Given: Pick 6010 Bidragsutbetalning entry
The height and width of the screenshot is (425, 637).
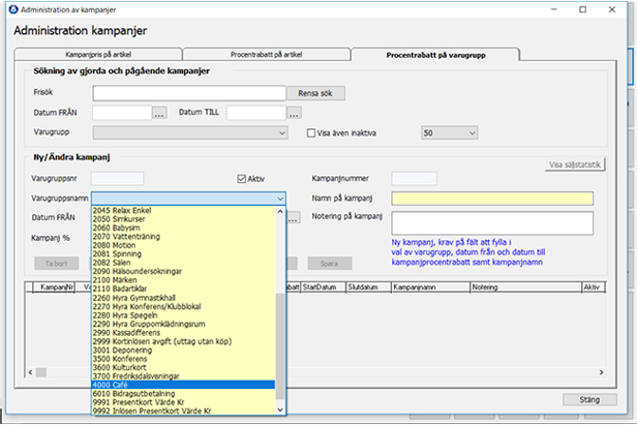Looking at the screenshot, I should [x=183, y=394].
